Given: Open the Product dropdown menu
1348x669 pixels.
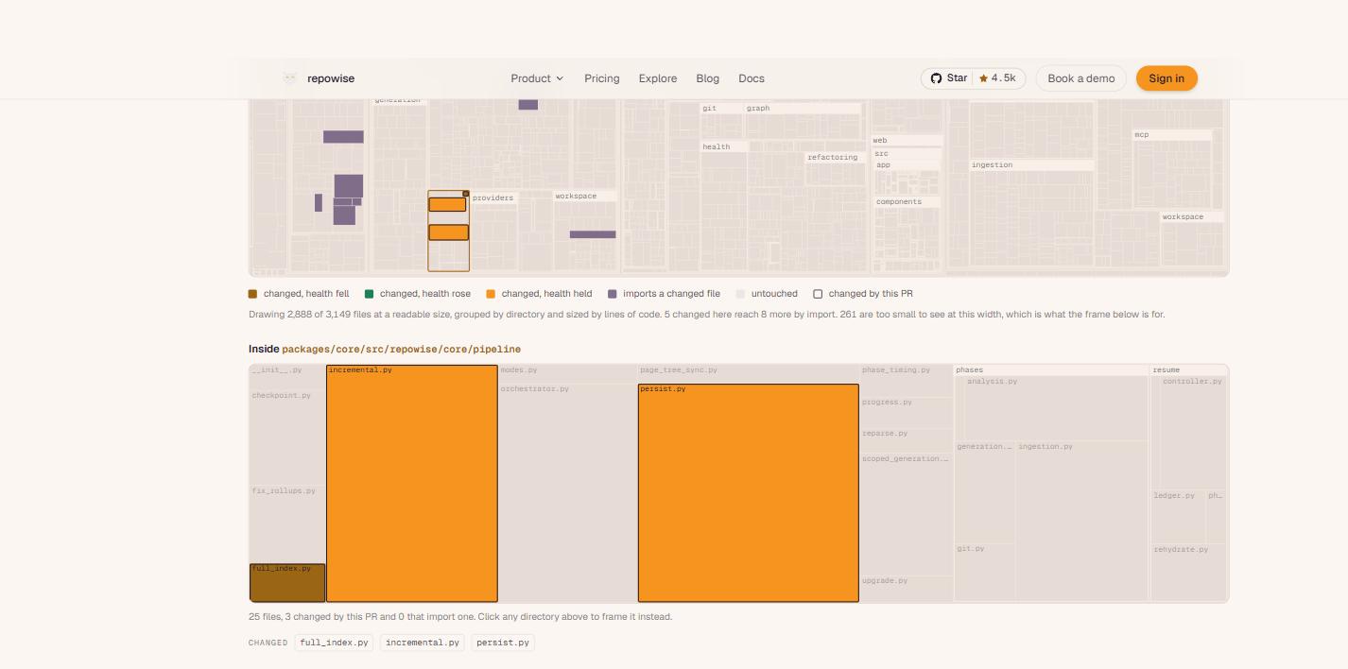Looking at the screenshot, I should (x=537, y=78).
